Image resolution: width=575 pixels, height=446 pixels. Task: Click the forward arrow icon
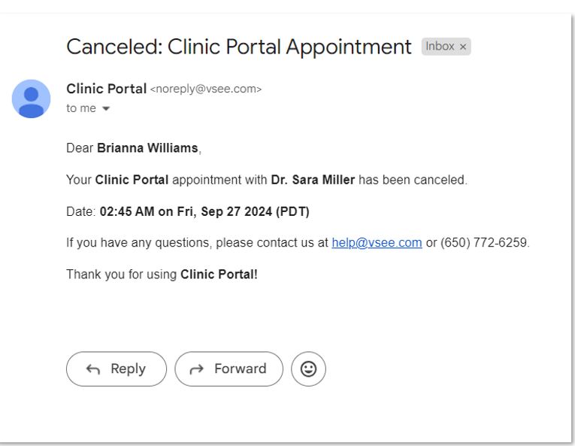coord(197,369)
